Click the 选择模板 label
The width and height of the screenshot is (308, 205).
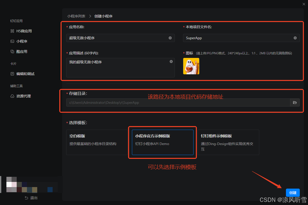coord(78,123)
